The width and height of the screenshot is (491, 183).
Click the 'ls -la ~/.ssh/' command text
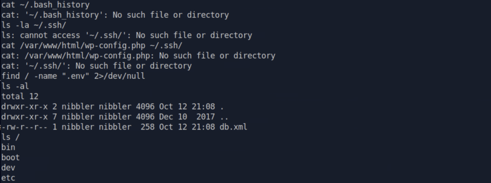click(34, 25)
